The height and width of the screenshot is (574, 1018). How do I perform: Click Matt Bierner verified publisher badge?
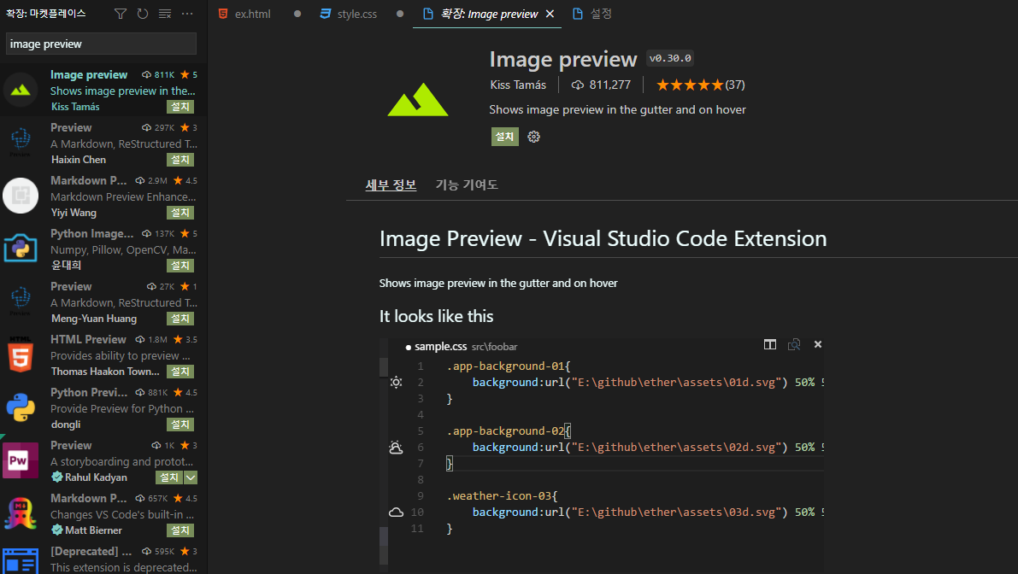coord(57,530)
